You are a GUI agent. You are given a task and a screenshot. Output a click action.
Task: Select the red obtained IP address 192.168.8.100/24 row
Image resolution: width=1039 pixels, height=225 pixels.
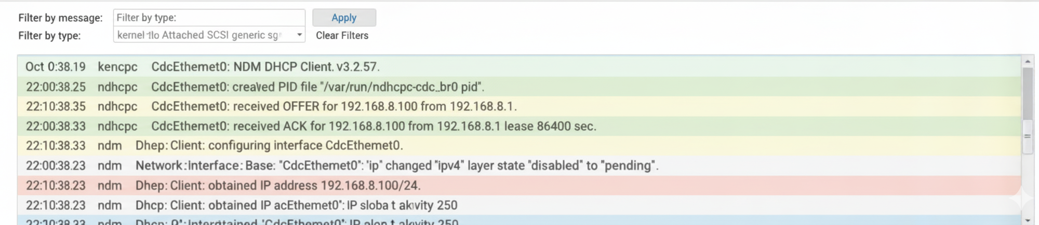point(278,185)
